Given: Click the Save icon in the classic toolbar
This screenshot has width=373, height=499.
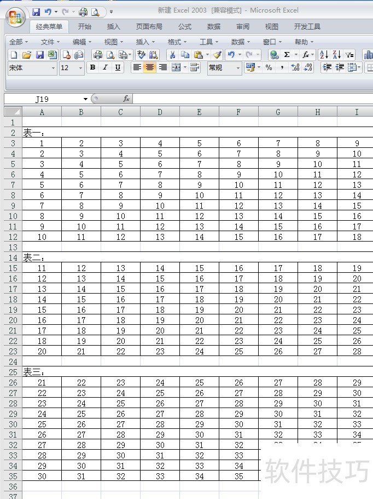Looking at the screenshot, I should (40, 55).
